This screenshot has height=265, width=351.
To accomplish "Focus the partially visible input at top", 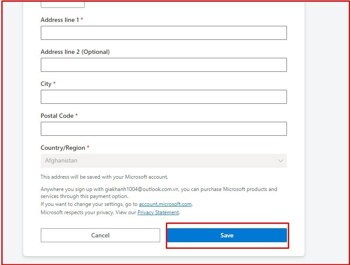I will 62,4.
